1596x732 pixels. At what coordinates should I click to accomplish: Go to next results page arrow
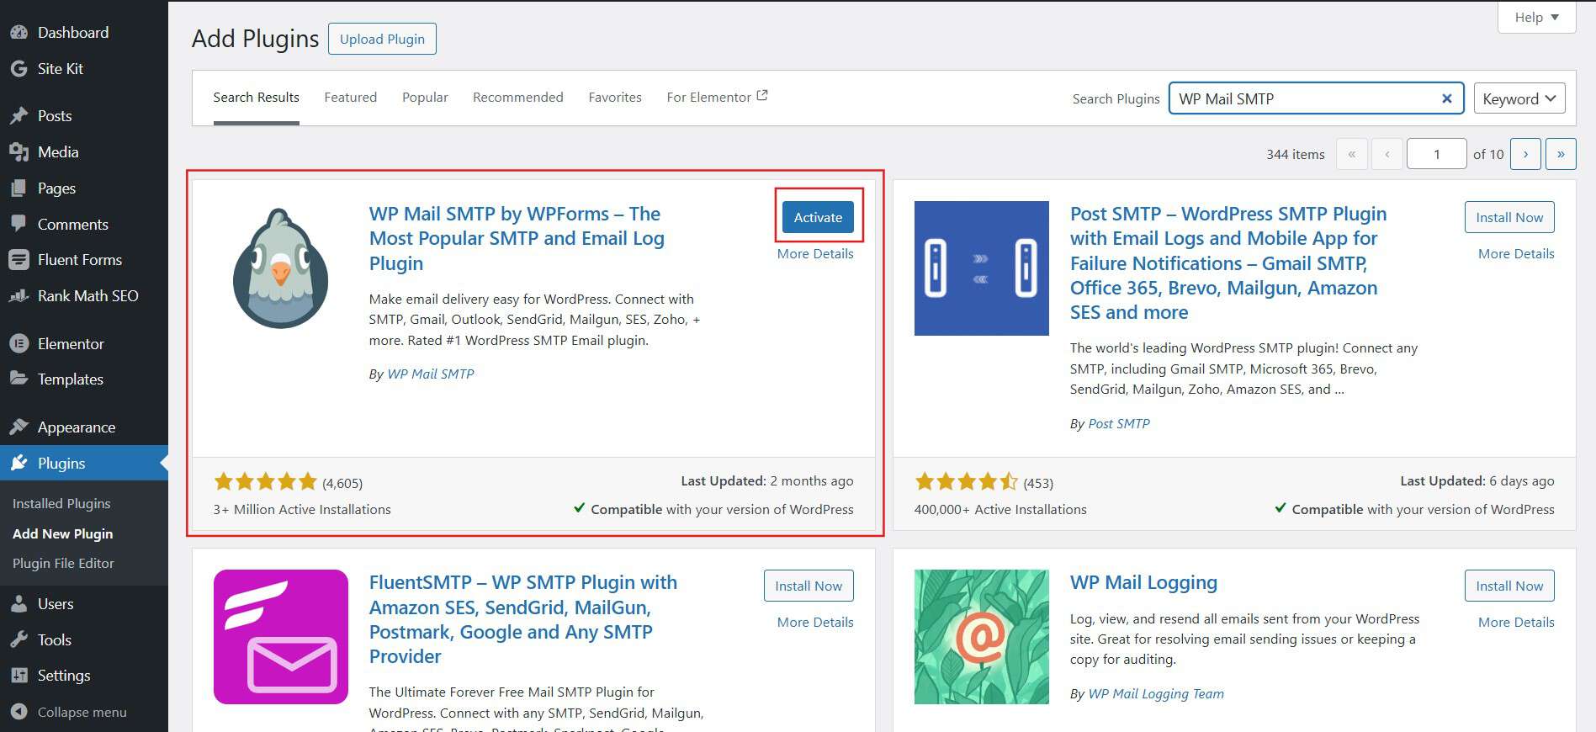click(x=1525, y=154)
